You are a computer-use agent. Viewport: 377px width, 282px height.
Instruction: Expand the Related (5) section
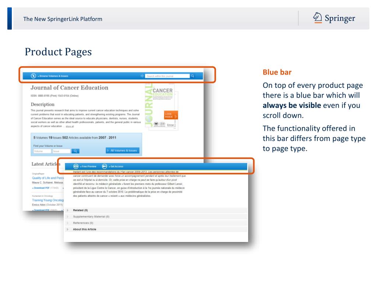tap(156, 210)
